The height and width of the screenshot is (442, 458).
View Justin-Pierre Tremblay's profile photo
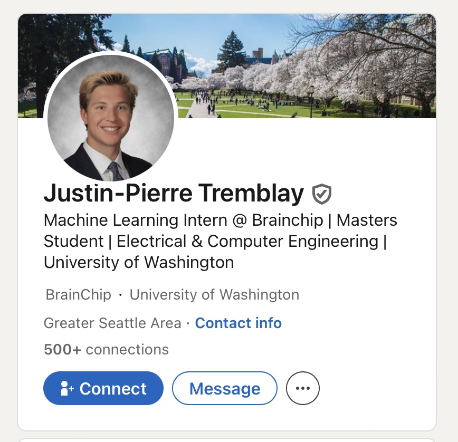(111, 117)
